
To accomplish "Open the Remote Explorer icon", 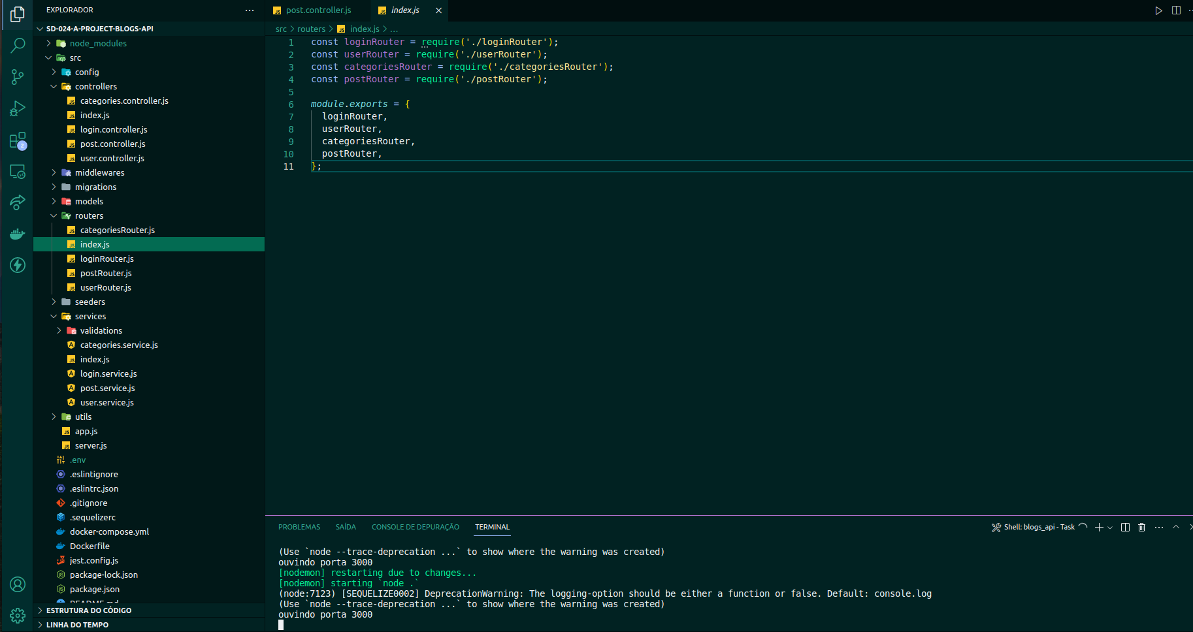I will (x=18, y=172).
